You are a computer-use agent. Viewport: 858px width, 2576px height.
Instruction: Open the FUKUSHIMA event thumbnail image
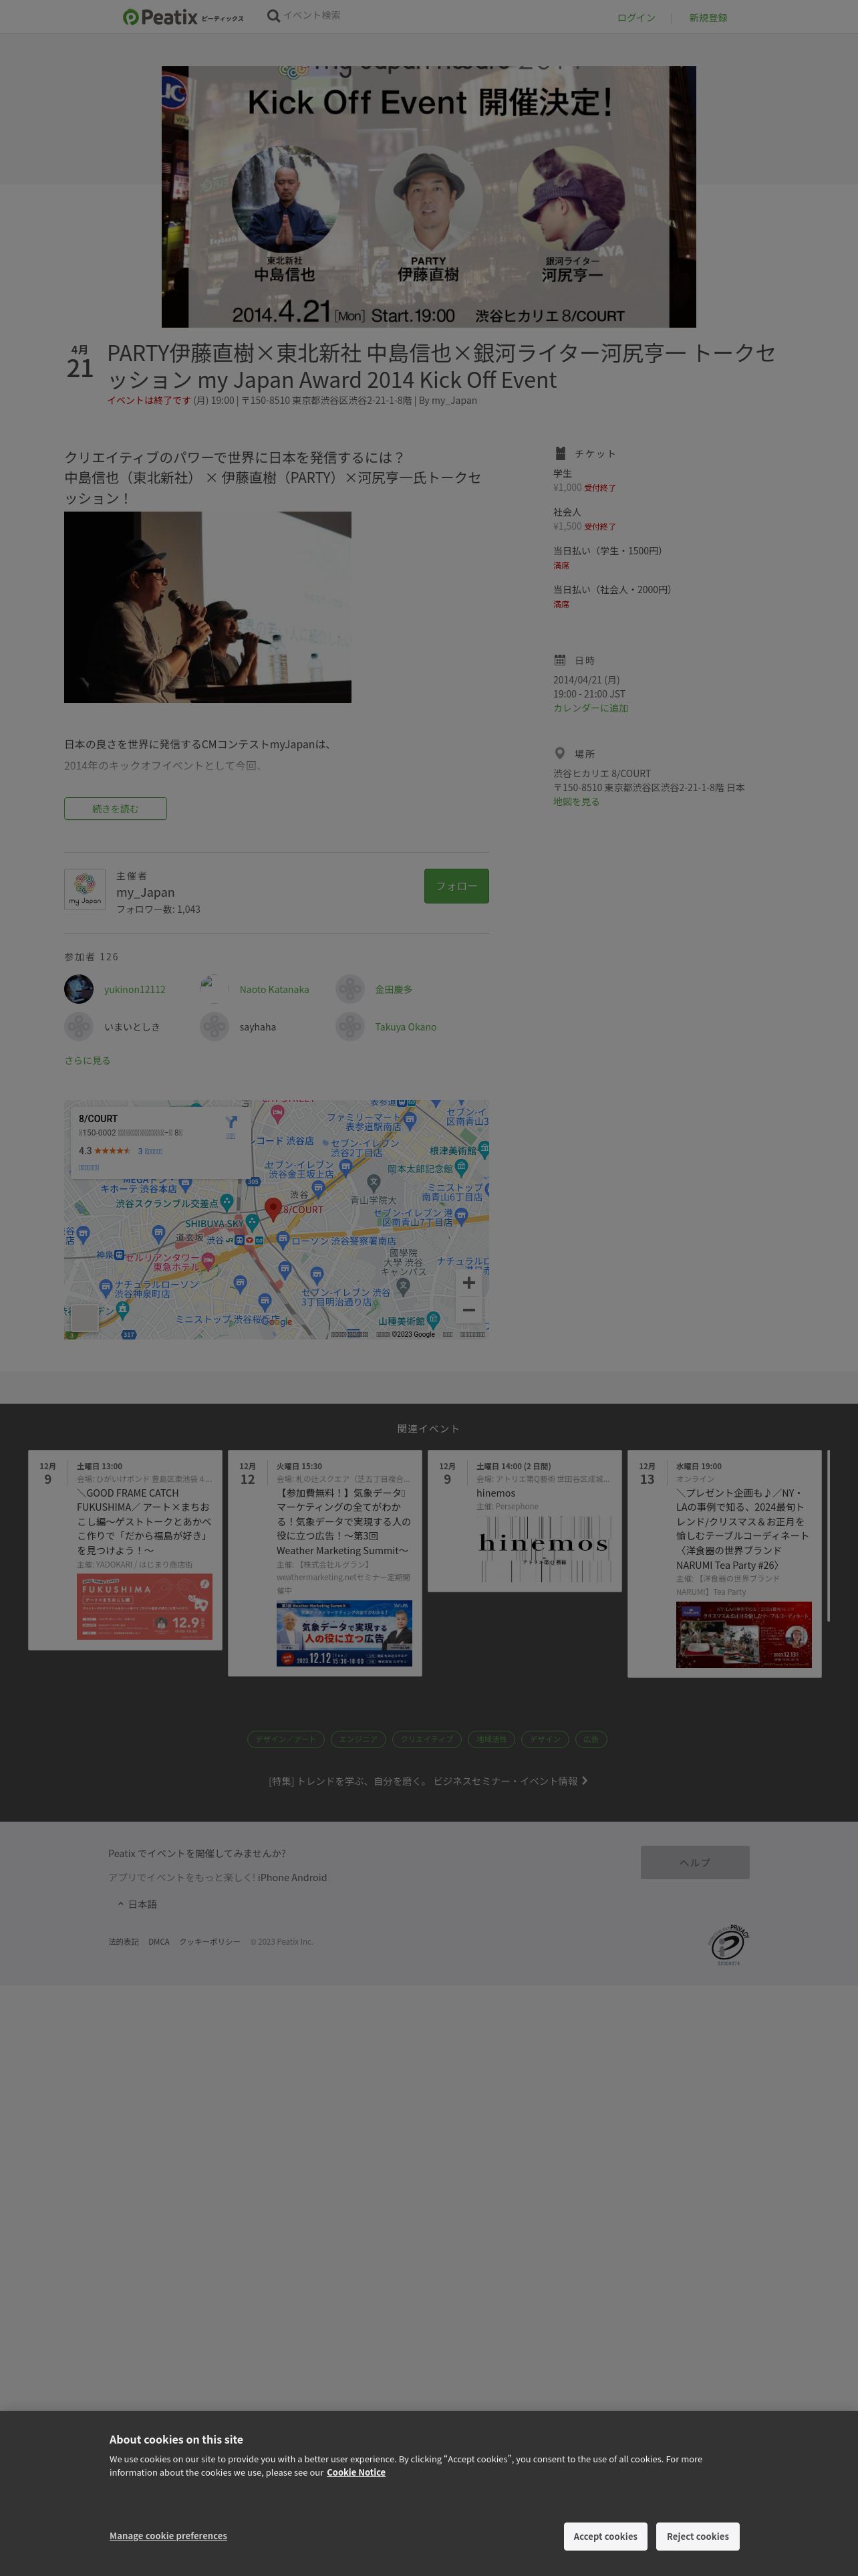[x=145, y=1607]
